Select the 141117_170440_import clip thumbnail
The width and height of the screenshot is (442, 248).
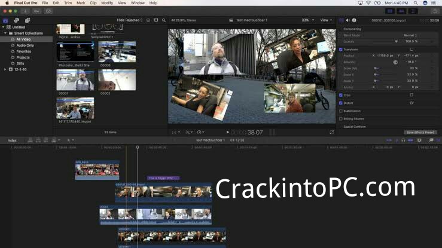coord(75,108)
